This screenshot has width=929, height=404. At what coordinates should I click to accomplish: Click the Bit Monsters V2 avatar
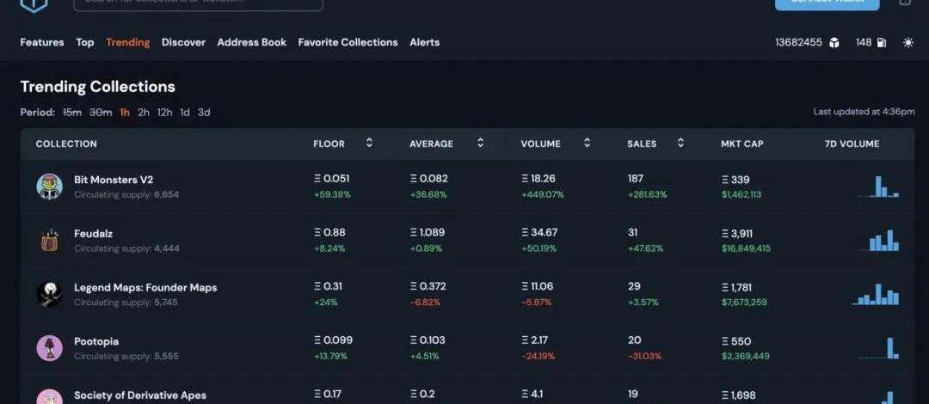tap(49, 187)
